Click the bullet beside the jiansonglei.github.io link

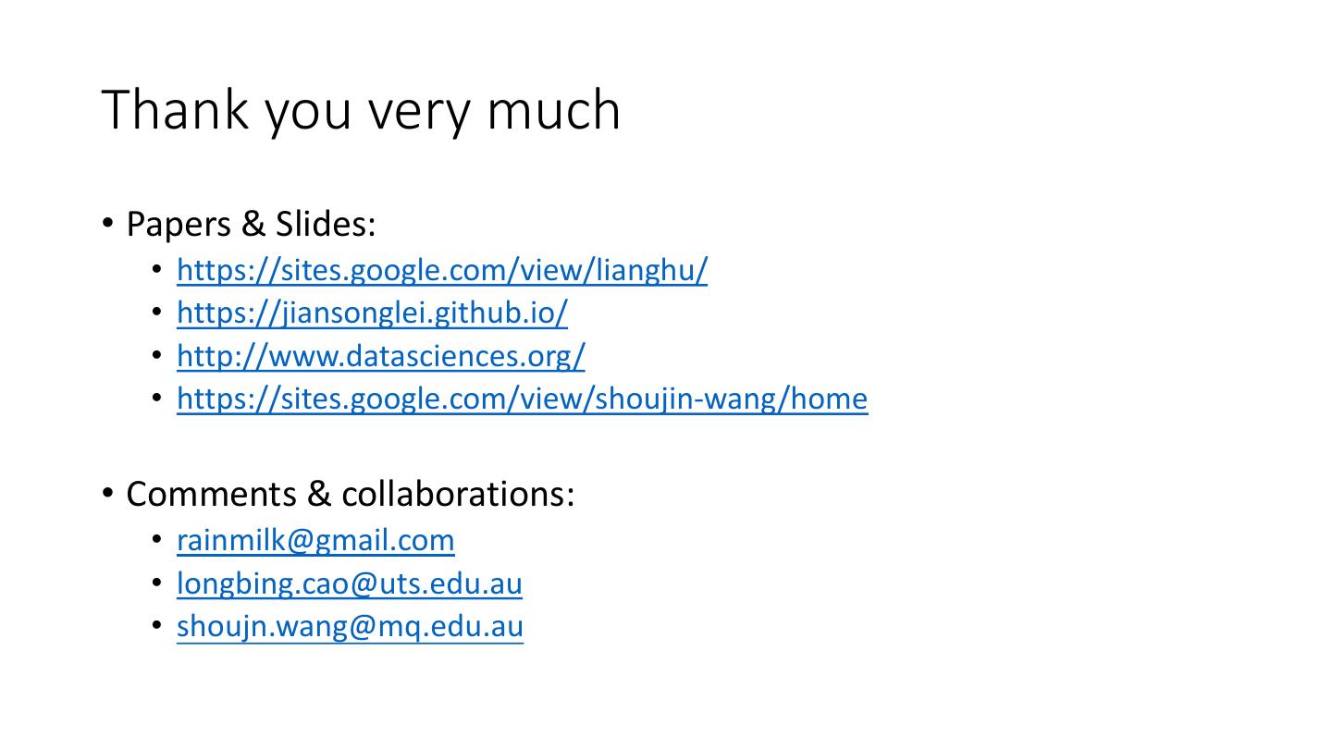(x=157, y=313)
